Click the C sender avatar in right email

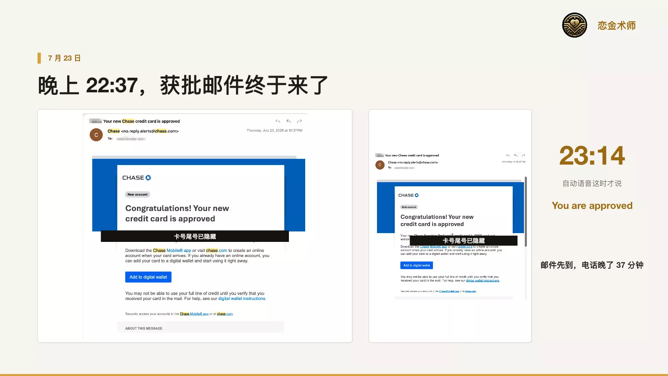[380, 165]
